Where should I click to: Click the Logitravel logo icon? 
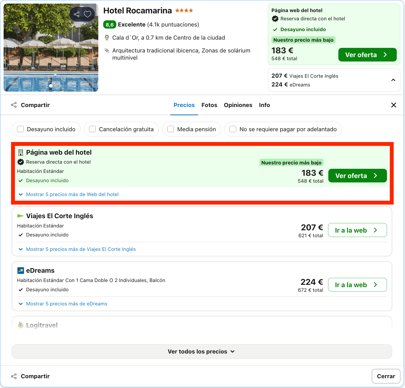click(21, 325)
